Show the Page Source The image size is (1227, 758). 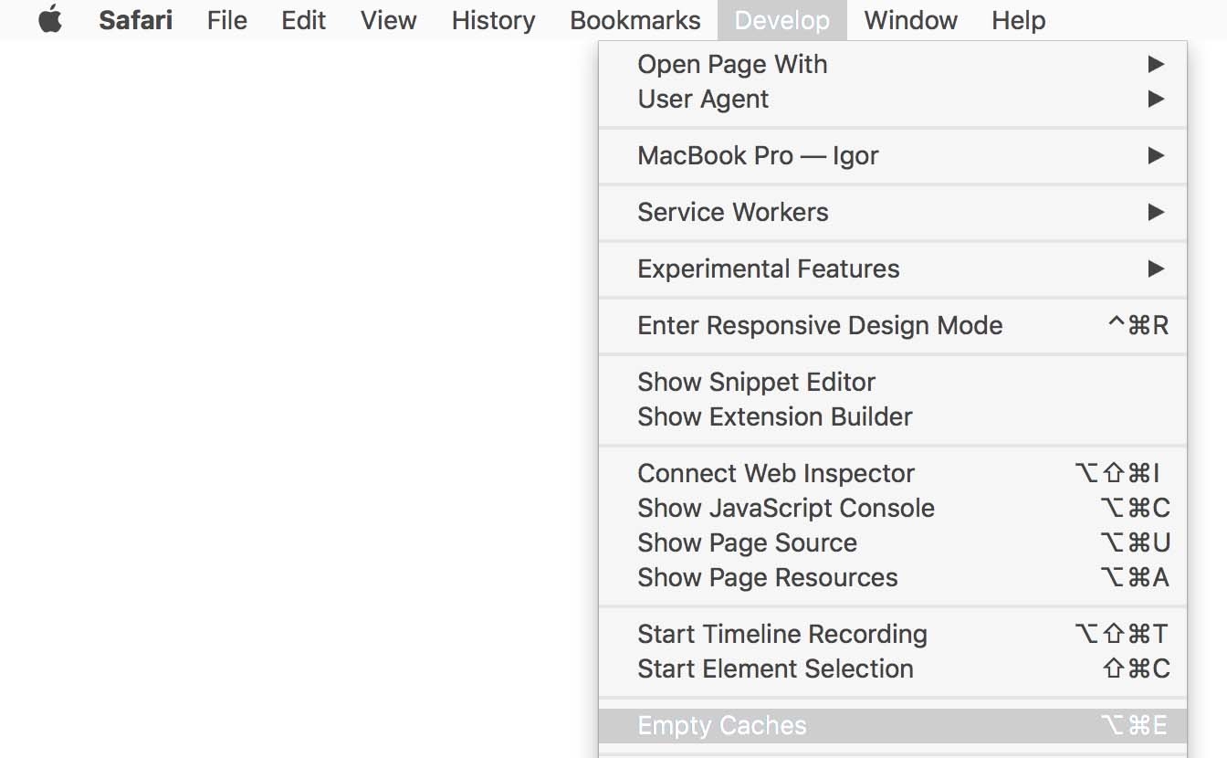pyautogui.click(x=747, y=542)
